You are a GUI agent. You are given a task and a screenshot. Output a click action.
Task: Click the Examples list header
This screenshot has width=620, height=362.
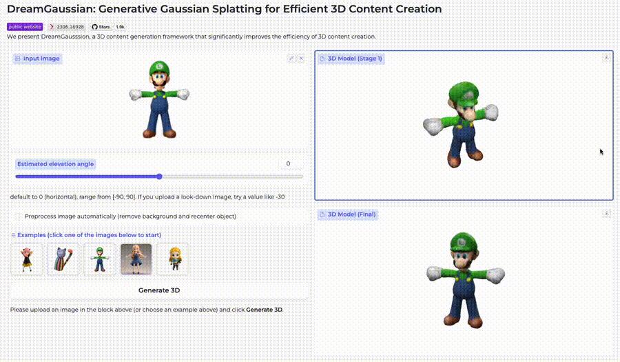86,235
